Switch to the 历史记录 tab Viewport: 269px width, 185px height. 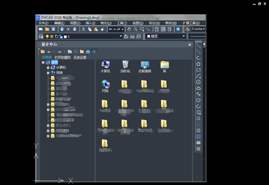80,57
